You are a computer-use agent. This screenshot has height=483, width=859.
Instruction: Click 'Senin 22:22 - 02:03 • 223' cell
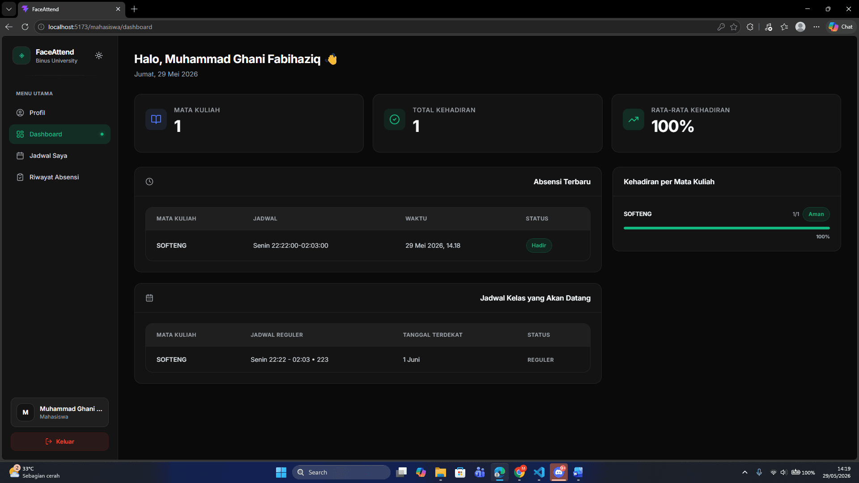(x=289, y=360)
